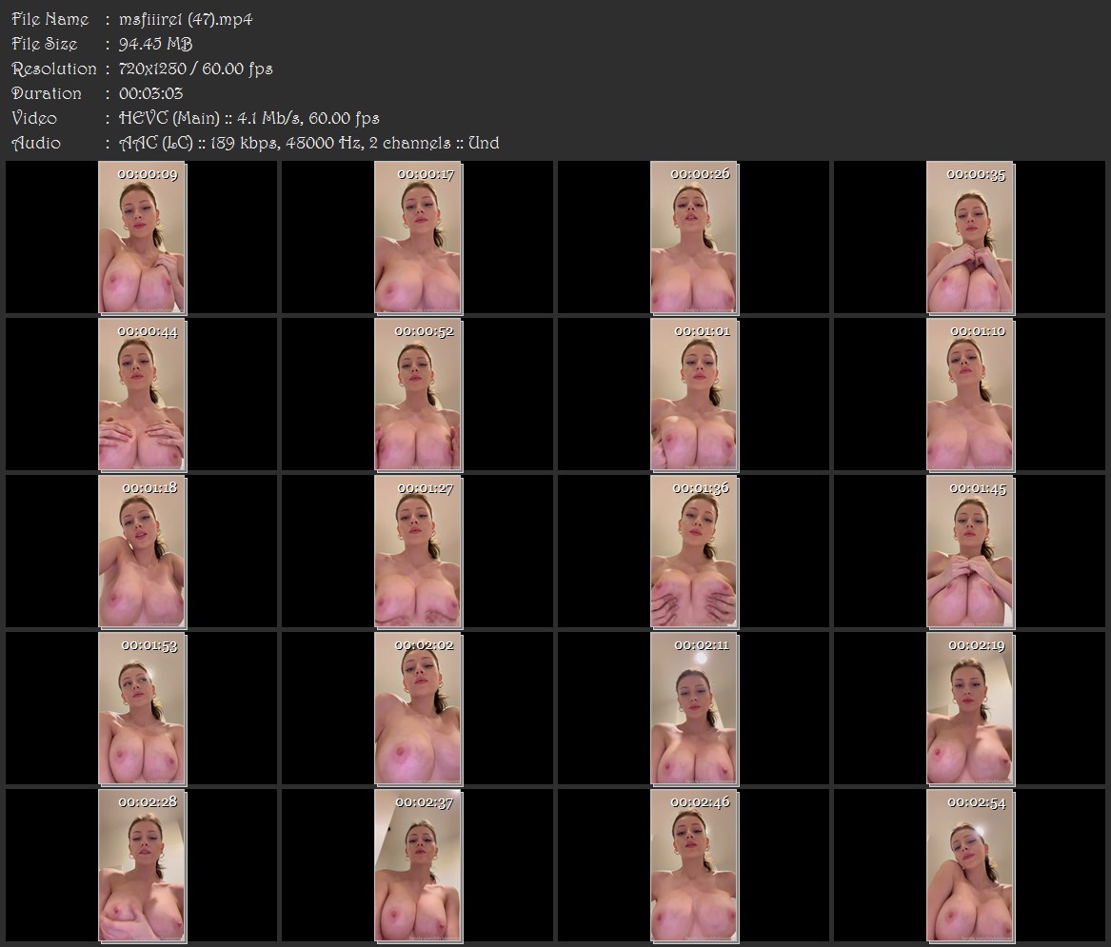This screenshot has width=1111, height=947.
Task: Open the frame timestamped 00:01:36
Action: [694, 552]
